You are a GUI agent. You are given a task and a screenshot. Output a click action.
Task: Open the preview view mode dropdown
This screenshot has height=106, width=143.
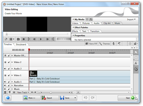pos(12,39)
